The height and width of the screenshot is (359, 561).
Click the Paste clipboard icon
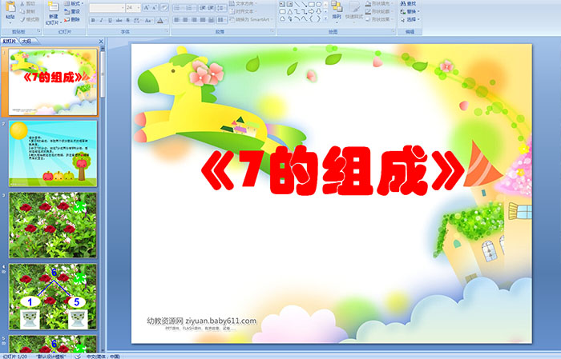coord(10,6)
